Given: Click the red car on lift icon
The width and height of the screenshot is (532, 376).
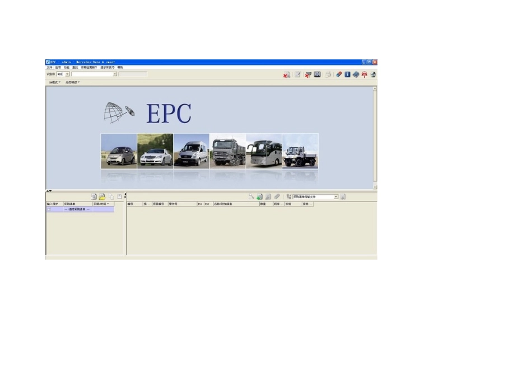Looking at the screenshot, I should coord(365,74).
